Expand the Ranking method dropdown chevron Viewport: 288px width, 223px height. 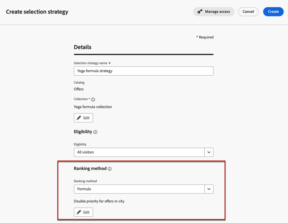click(209, 189)
